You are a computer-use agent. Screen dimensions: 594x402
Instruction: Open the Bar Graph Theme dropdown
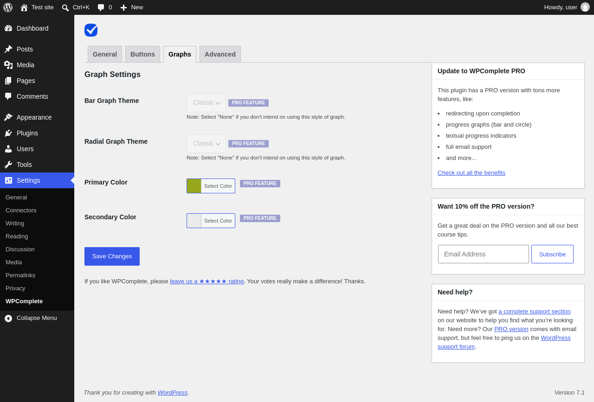tap(207, 103)
